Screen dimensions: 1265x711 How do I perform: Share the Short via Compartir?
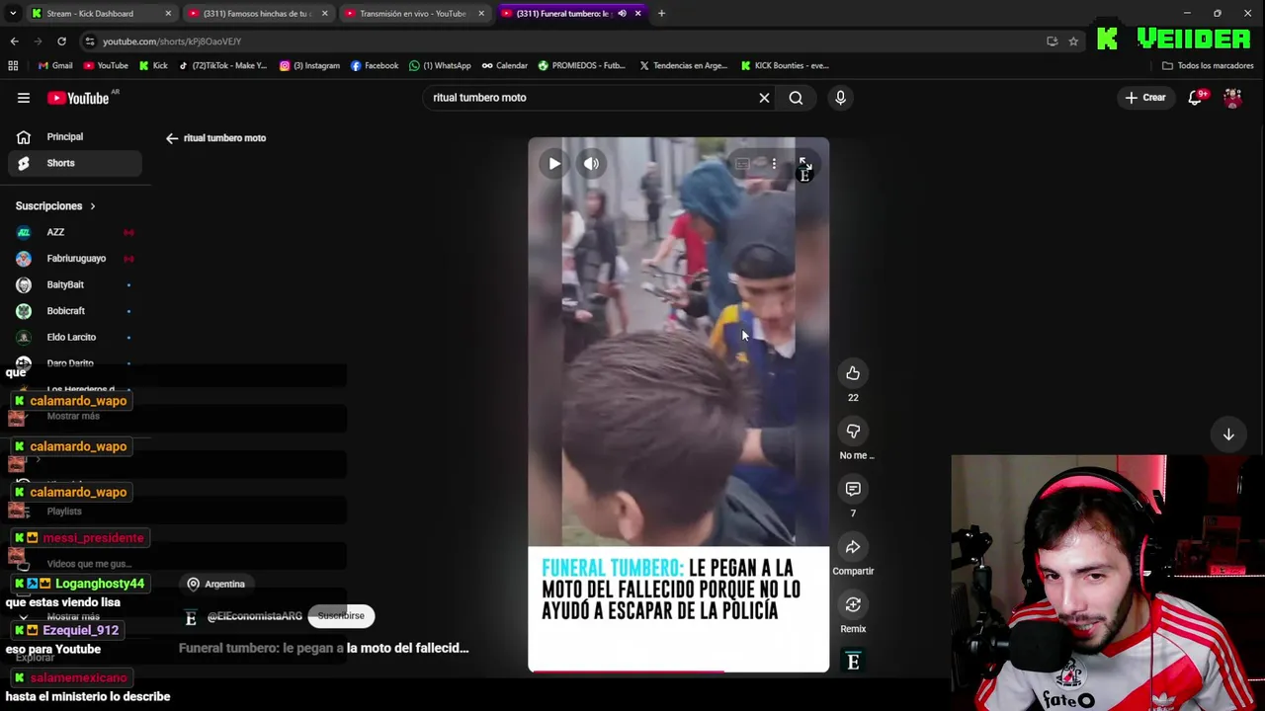click(x=853, y=547)
